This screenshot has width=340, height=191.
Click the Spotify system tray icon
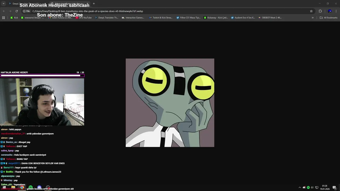[x=308, y=188]
